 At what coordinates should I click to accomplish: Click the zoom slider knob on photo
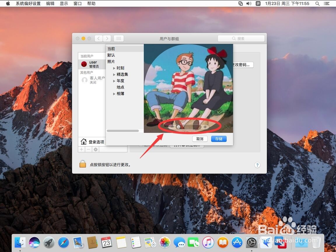pyautogui.click(x=178, y=127)
